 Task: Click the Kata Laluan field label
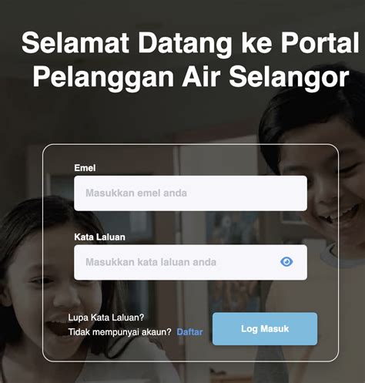click(x=99, y=237)
